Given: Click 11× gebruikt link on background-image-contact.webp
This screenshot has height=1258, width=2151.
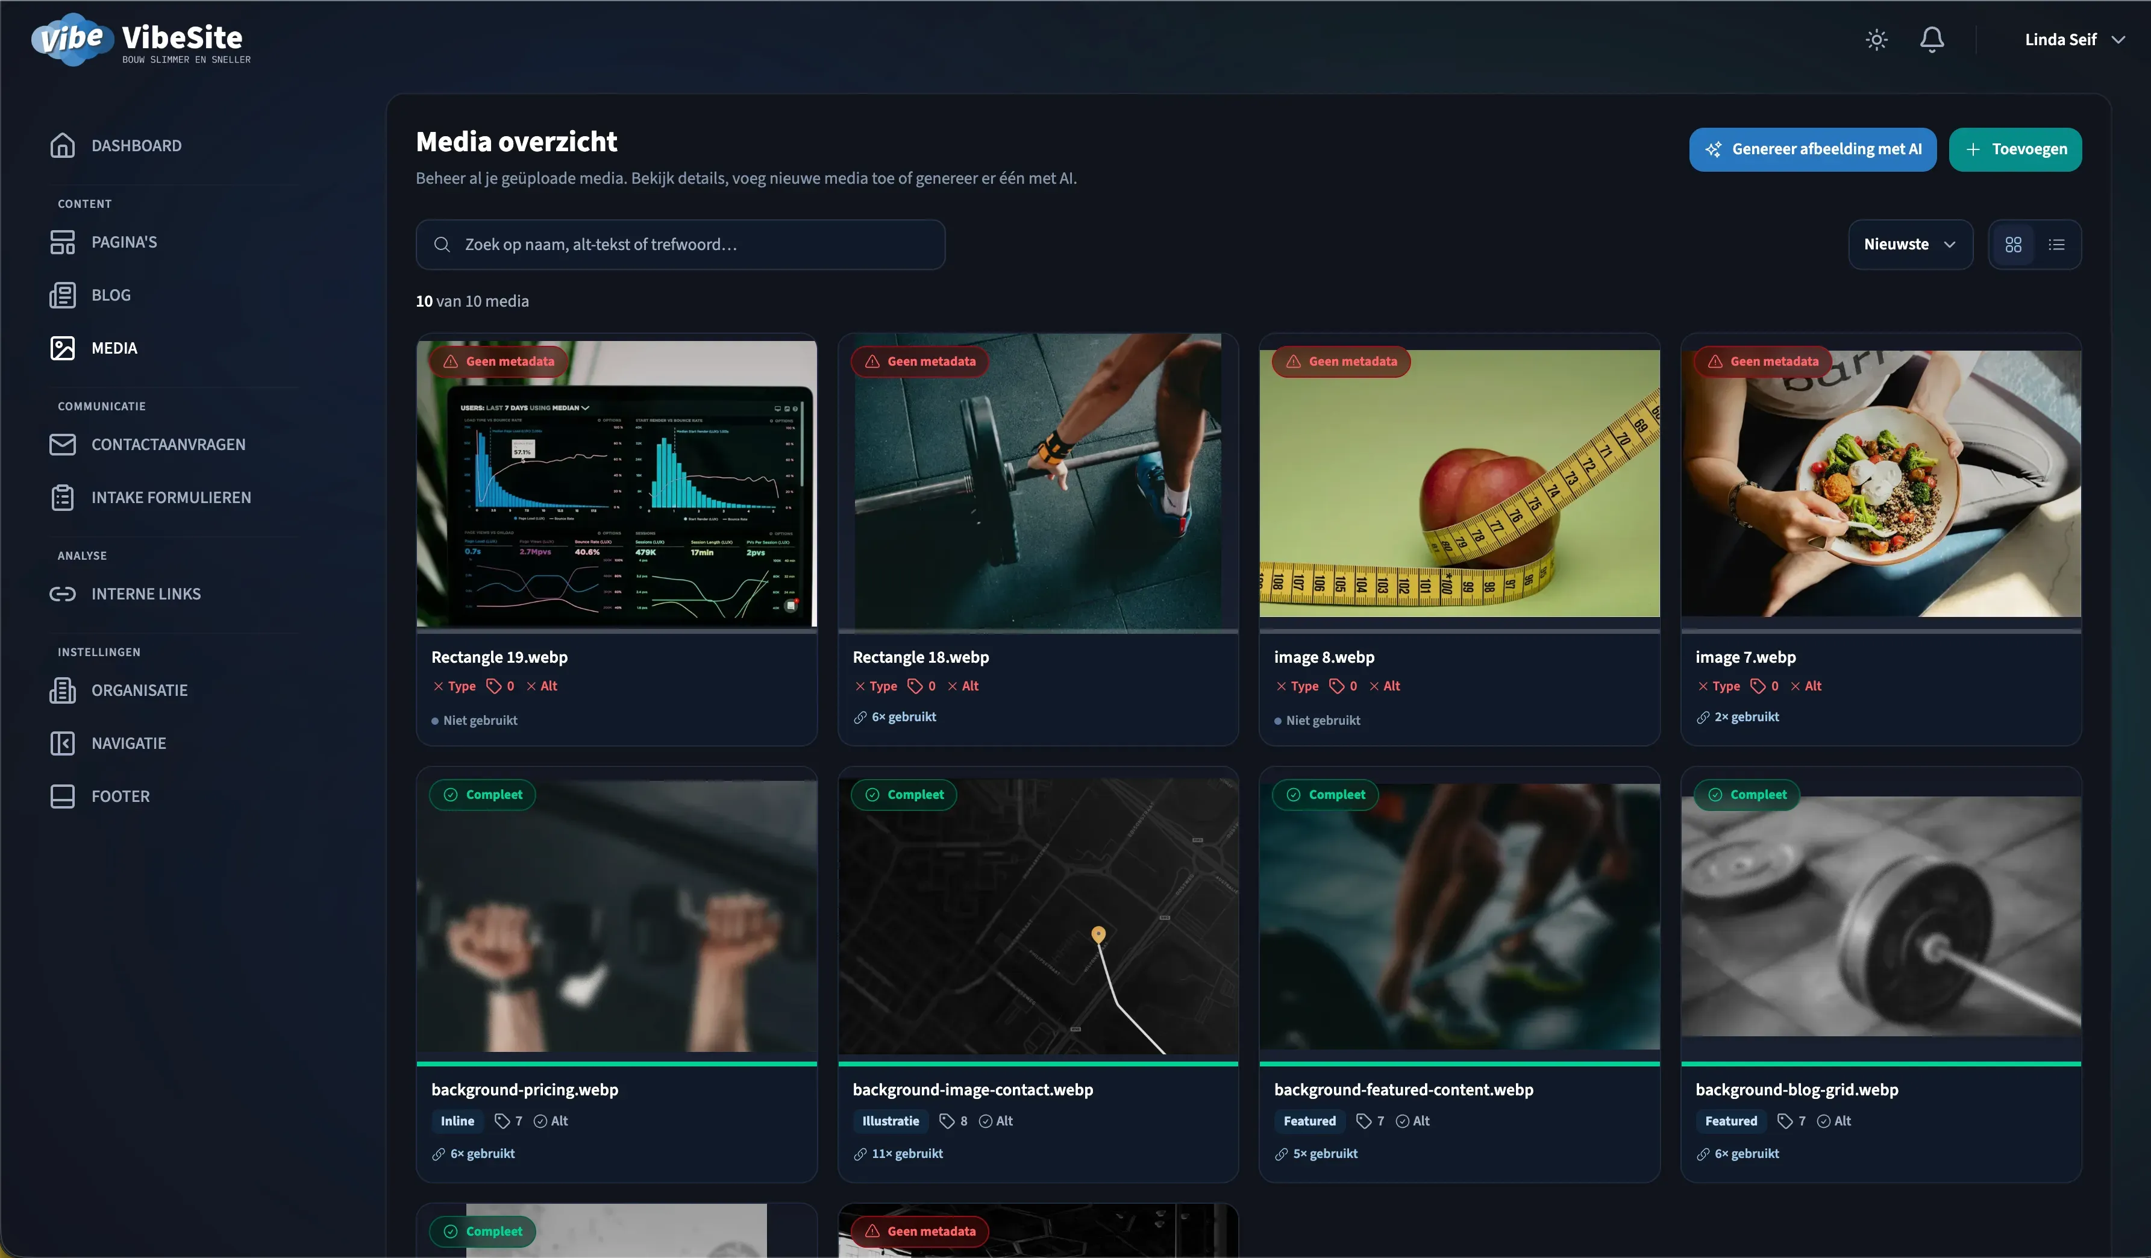Looking at the screenshot, I should coord(898,1154).
